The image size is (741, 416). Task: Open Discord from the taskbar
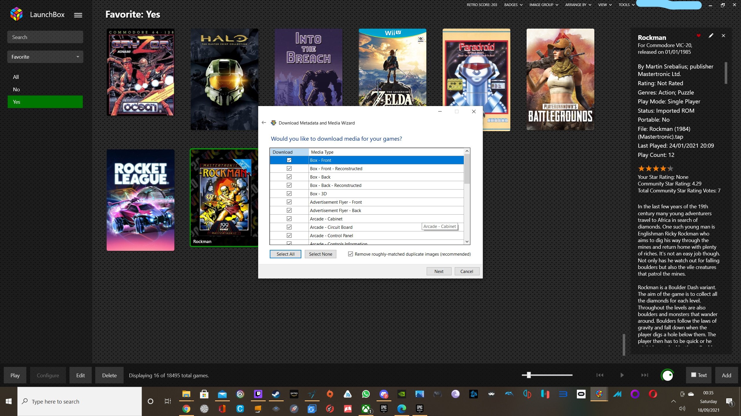click(x=384, y=394)
